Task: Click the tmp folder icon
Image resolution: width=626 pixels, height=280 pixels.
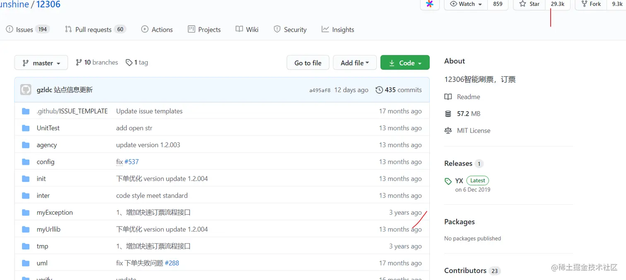Action: (x=26, y=246)
